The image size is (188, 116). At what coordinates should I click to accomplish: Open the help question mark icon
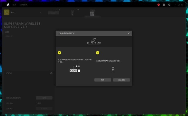pyautogui.click(x=164, y=5)
